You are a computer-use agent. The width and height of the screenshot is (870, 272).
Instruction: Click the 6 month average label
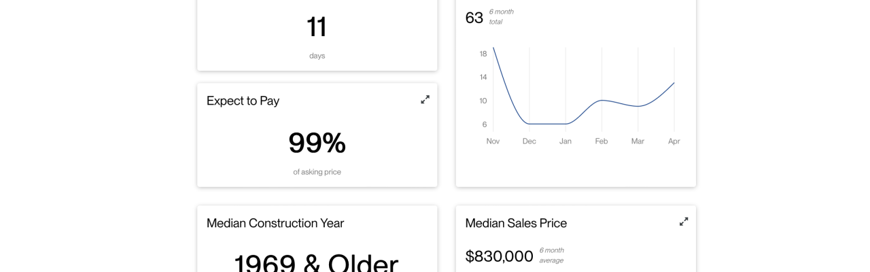click(x=552, y=255)
